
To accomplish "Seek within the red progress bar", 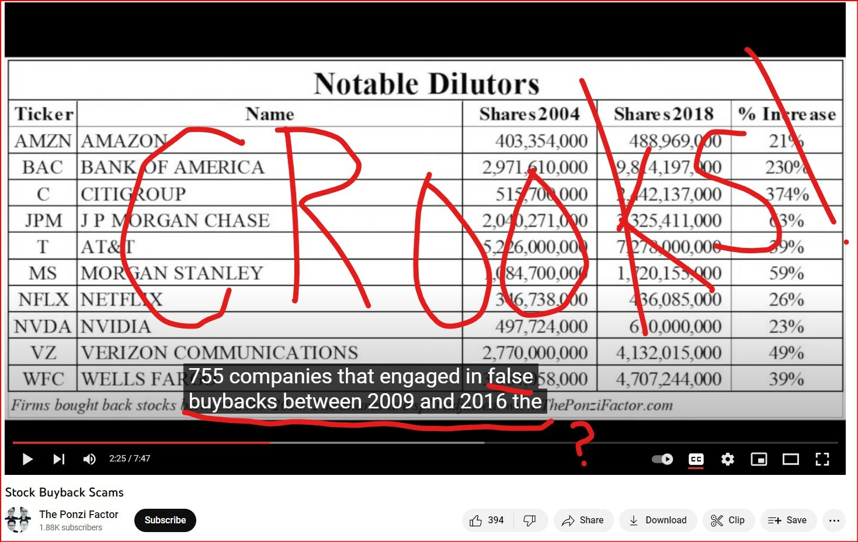I will point(141,443).
